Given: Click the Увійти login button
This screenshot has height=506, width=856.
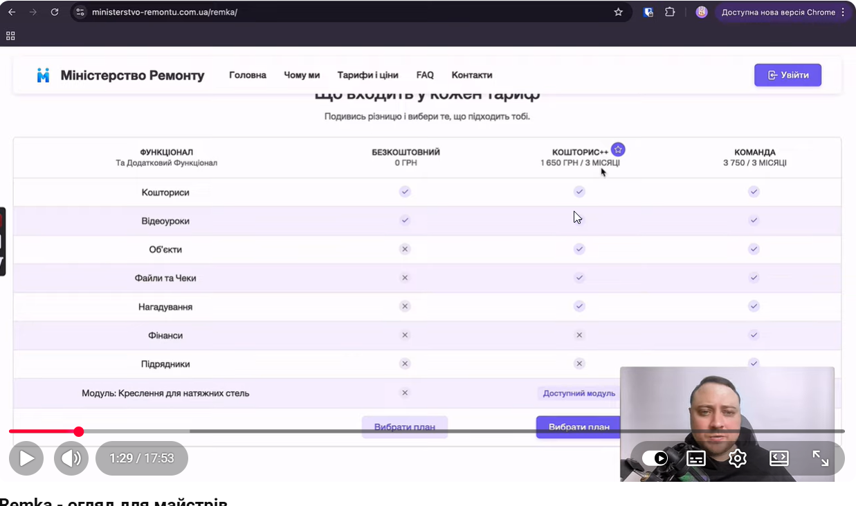Looking at the screenshot, I should click(787, 75).
